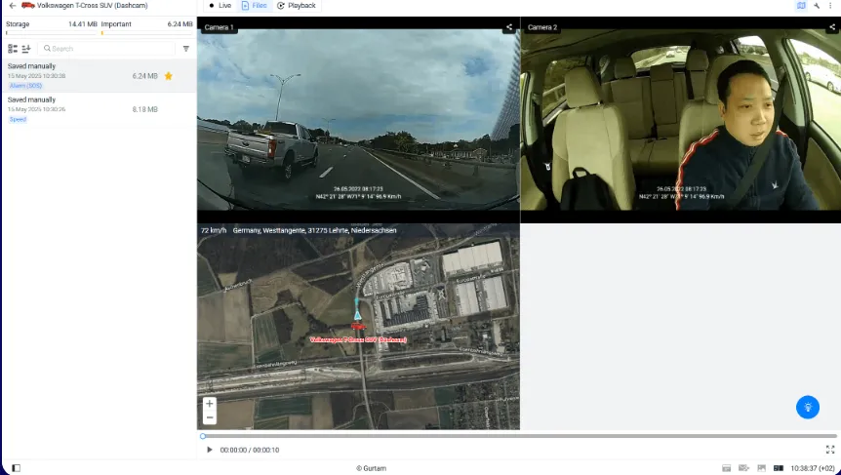The height and width of the screenshot is (475, 841).
Task: Click the red Volkswagen T-Cross vehicle icon
Action: [x=28, y=5]
